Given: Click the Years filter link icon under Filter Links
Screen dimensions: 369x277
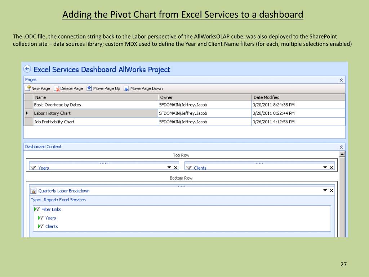Looking at the screenshot, I should (41, 218).
